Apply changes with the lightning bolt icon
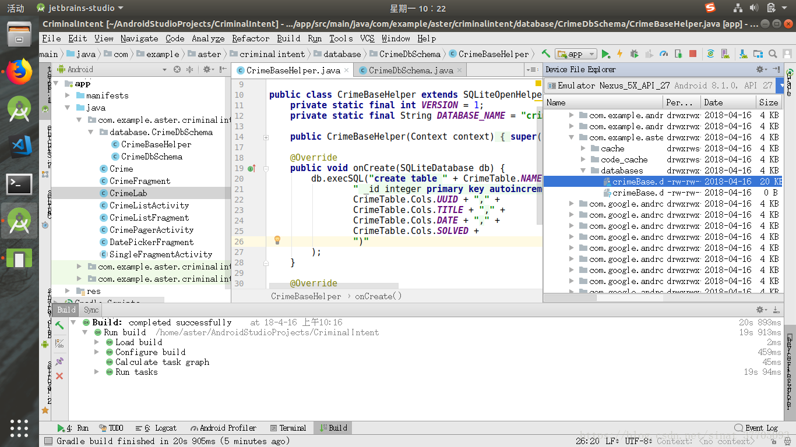The height and width of the screenshot is (447, 796). (x=619, y=54)
